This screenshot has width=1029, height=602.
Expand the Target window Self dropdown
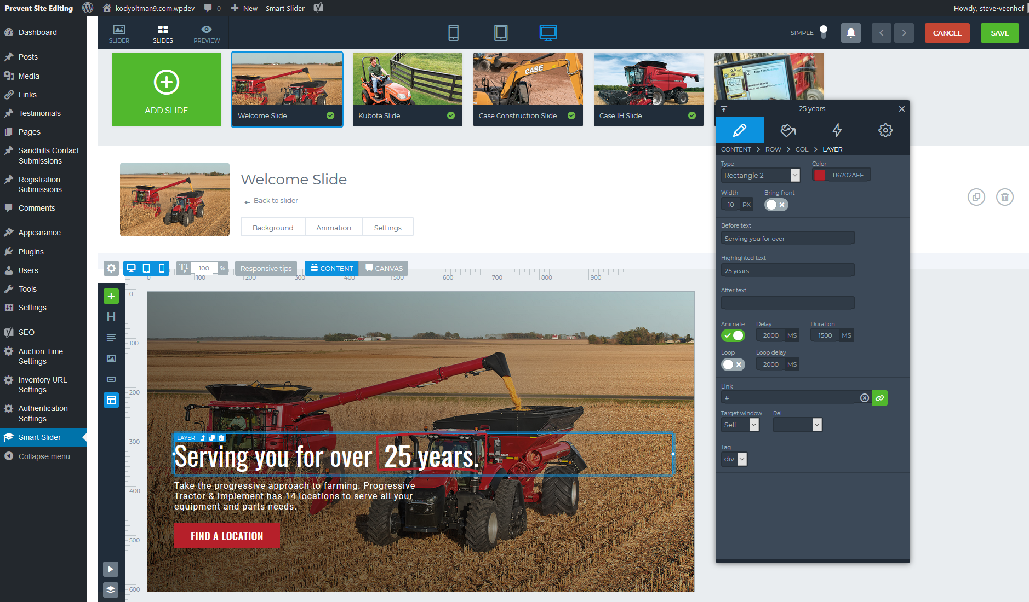click(740, 425)
